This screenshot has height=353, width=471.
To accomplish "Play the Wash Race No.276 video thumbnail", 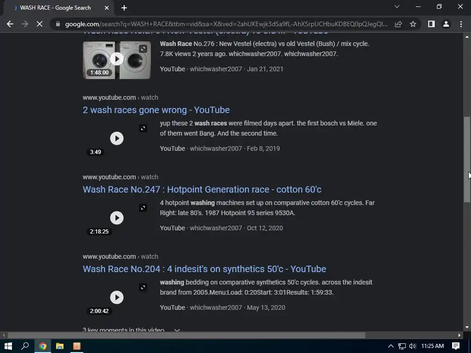I will pyautogui.click(x=117, y=59).
